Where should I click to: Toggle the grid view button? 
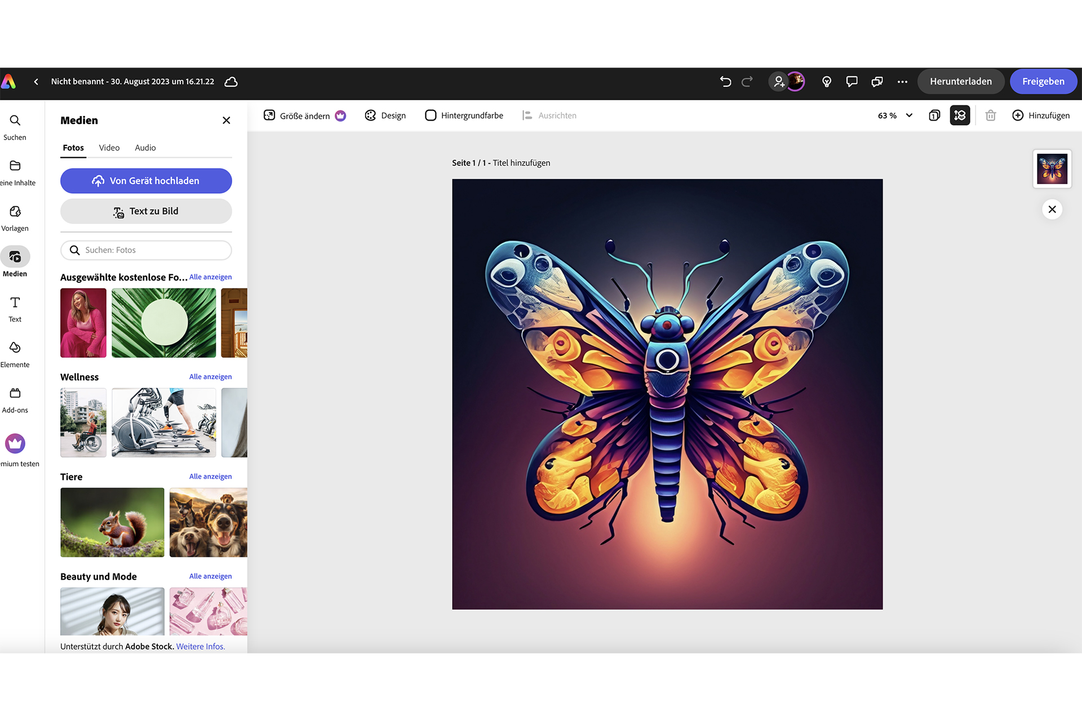[960, 115]
